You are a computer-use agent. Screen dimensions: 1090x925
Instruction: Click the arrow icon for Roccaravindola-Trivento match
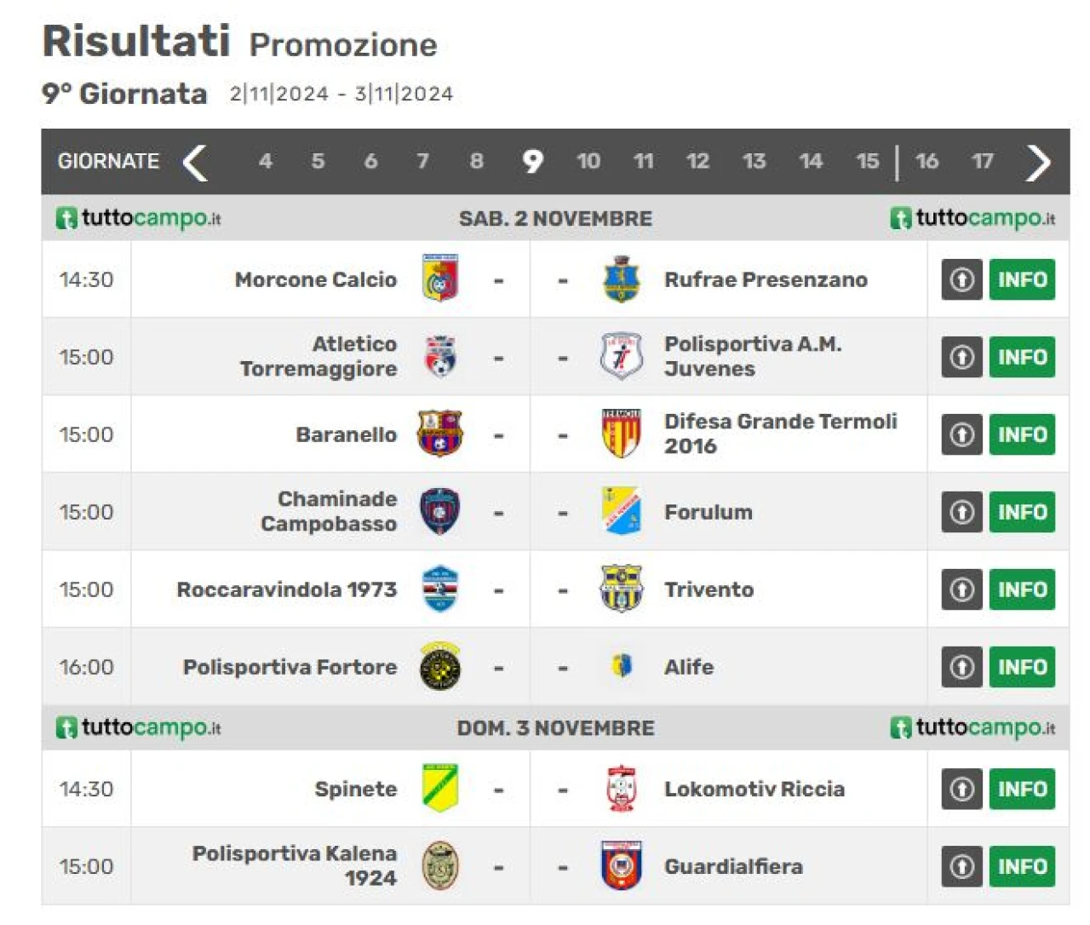(x=962, y=589)
